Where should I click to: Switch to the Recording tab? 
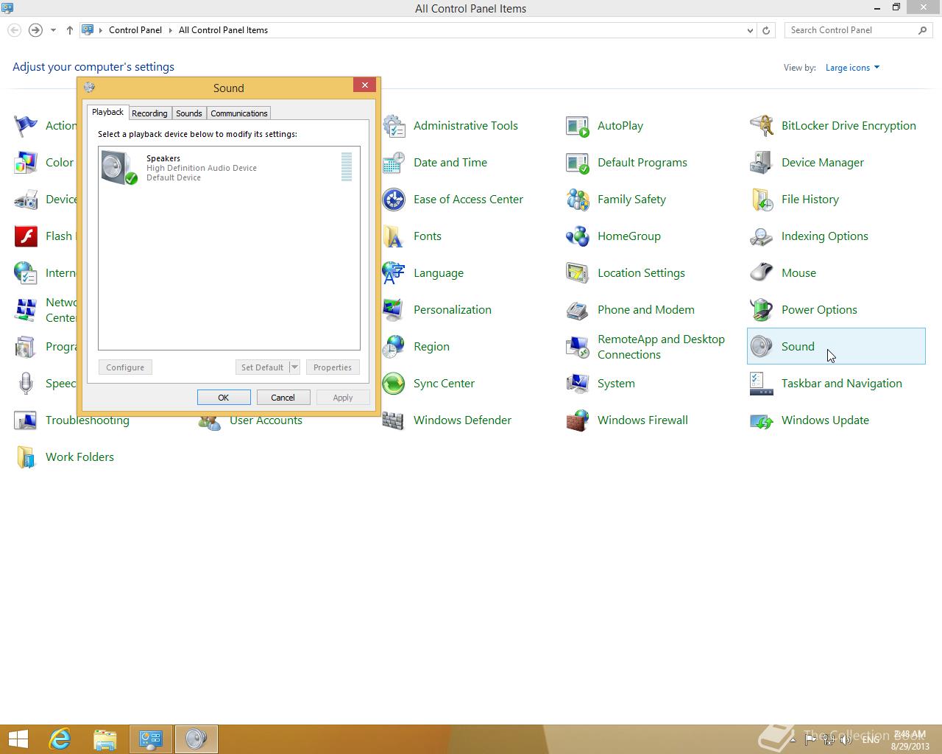(x=149, y=113)
